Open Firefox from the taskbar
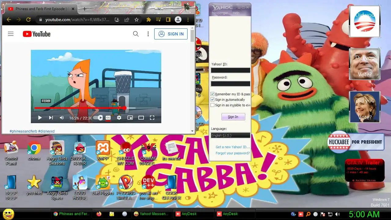 99,214
